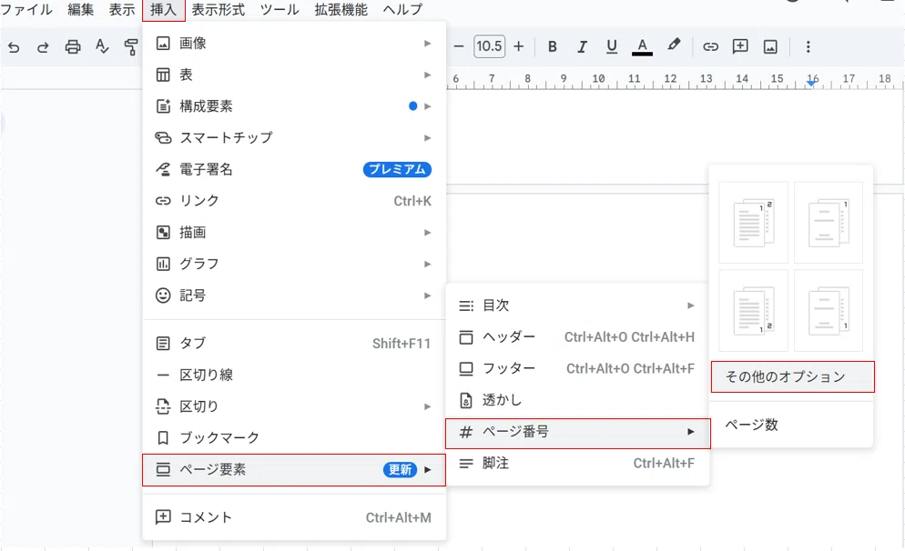Open the highlight color pen tool
This screenshot has width=905, height=551.
tap(673, 45)
